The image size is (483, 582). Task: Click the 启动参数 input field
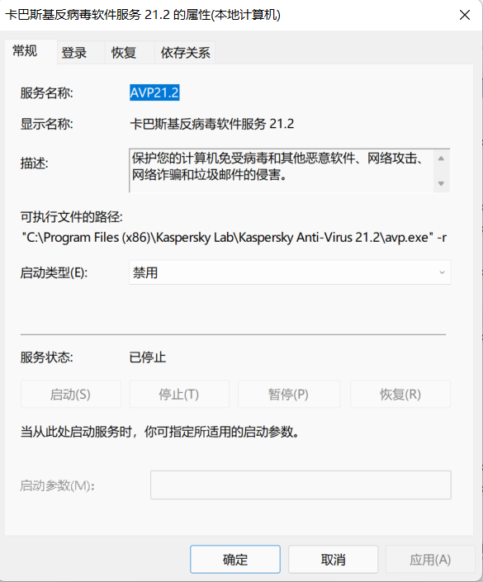tap(301, 485)
